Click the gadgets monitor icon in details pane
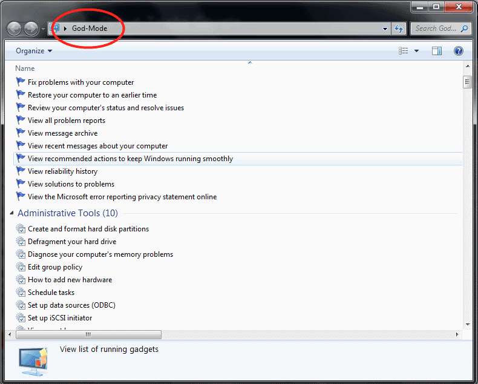This screenshot has width=478, height=384. pyautogui.click(x=33, y=362)
